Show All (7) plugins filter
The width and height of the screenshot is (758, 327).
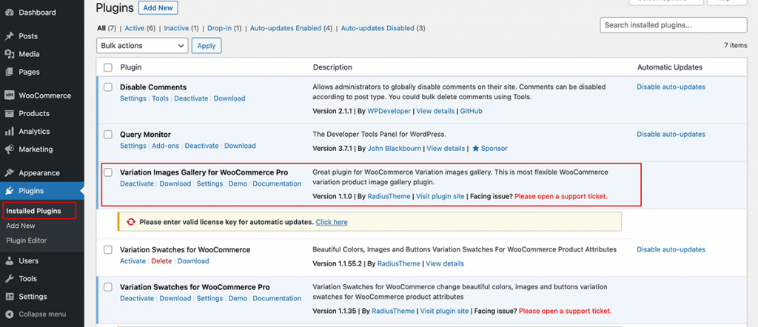tap(107, 28)
